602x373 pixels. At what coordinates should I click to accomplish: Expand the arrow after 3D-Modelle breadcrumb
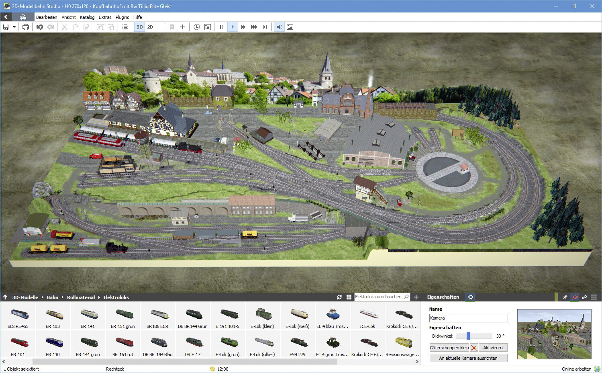43,297
